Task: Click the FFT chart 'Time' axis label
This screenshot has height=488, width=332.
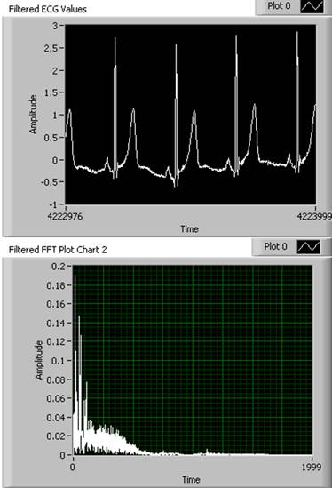Action: coord(191,480)
